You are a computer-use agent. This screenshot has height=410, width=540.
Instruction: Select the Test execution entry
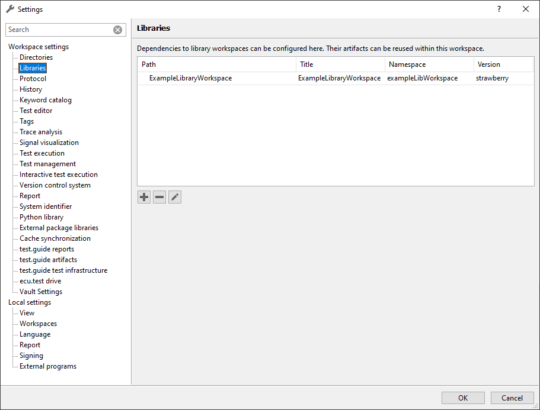(42, 153)
